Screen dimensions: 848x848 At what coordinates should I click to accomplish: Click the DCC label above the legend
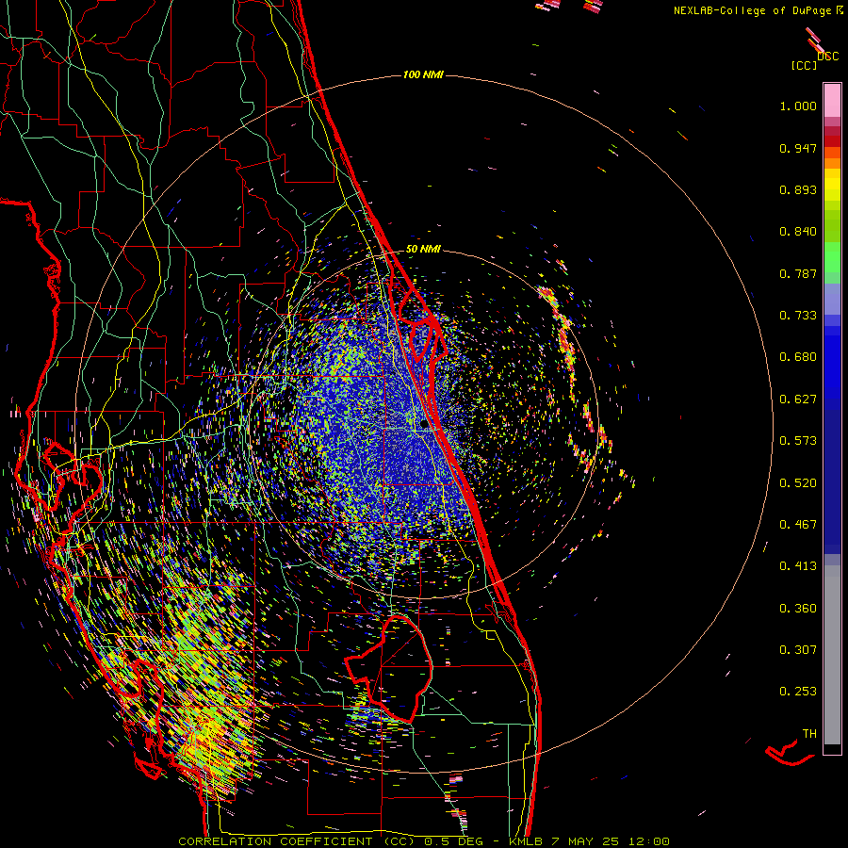pyautogui.click(x=828, y=57)
